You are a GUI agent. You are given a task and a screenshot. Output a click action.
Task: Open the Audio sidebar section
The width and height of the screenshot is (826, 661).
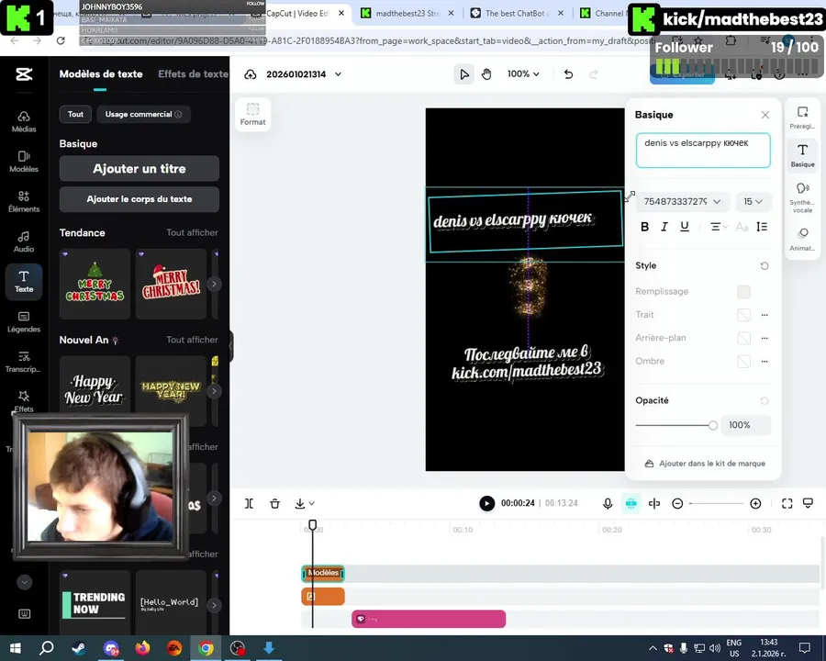pyautogui.click(x=24, y=242)
